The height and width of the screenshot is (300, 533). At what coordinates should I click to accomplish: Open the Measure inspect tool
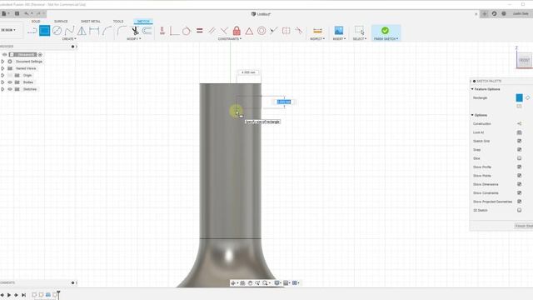pos(317,31)
